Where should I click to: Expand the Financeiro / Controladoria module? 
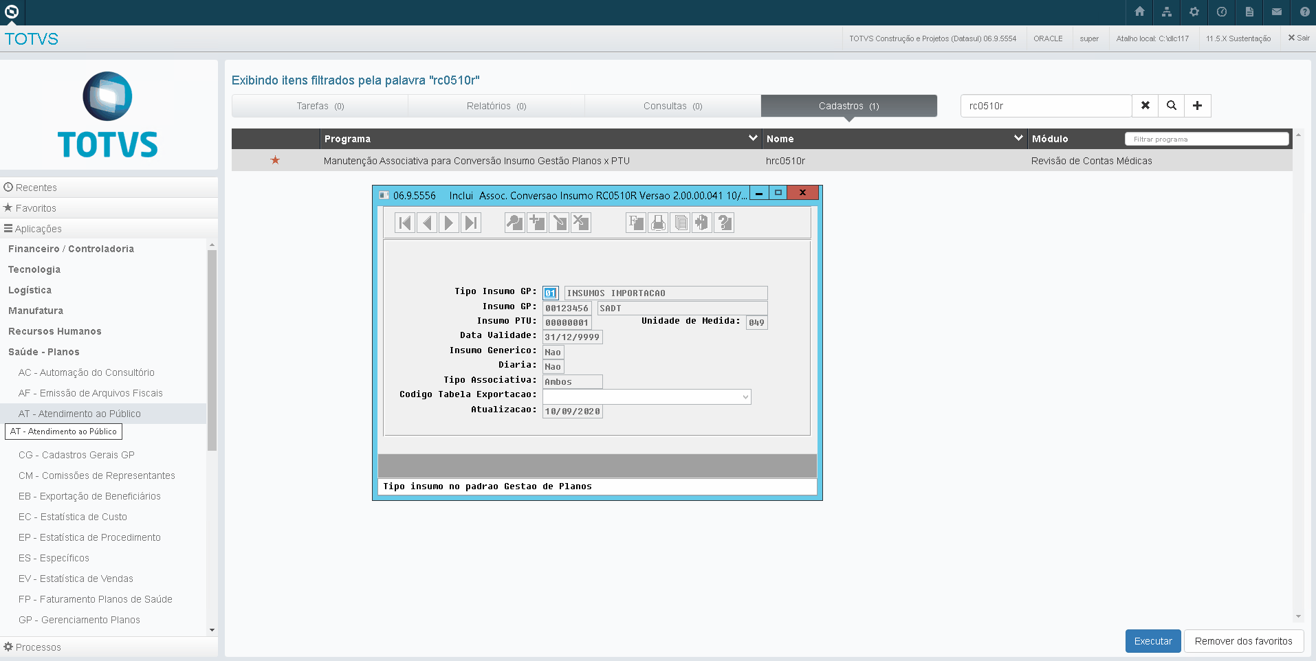pos(71,249)
